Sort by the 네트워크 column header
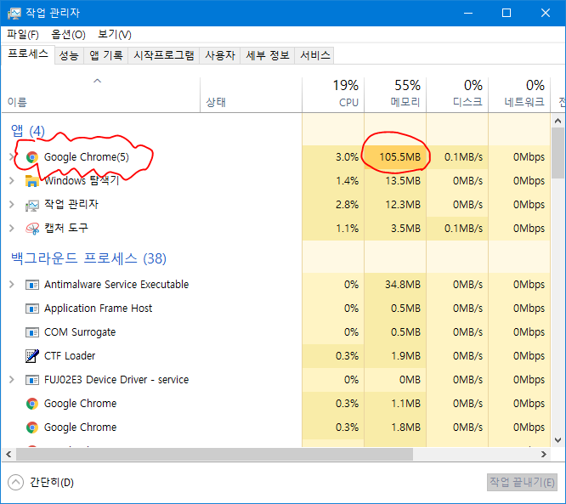Image resolution: width=566 pixels, height=504 pixels. click(x=519, y=94)
